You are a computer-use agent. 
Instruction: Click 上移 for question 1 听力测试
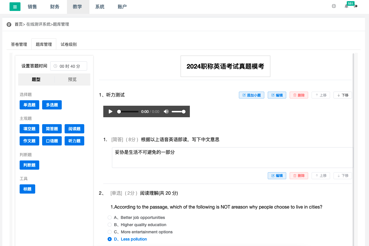321,95
